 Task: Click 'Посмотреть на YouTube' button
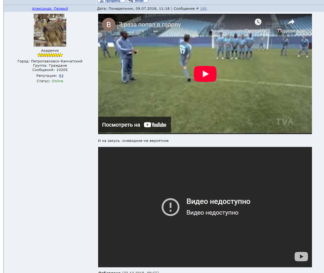point(134,125)
